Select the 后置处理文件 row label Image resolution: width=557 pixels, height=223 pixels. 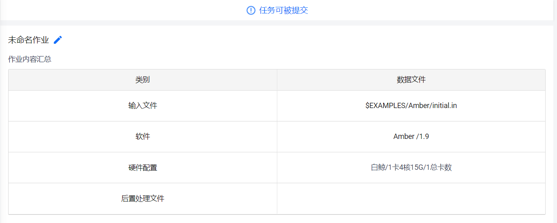coord(143,199)
